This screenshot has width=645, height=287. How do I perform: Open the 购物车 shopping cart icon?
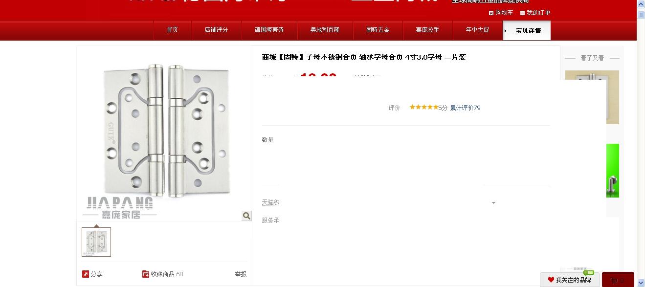coord(491,13)
